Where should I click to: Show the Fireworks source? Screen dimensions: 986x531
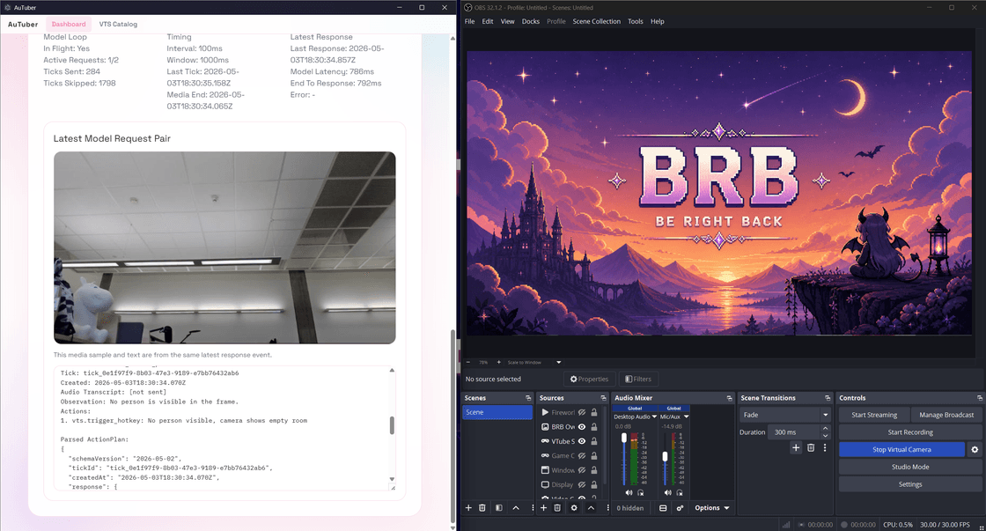[582, 413]
